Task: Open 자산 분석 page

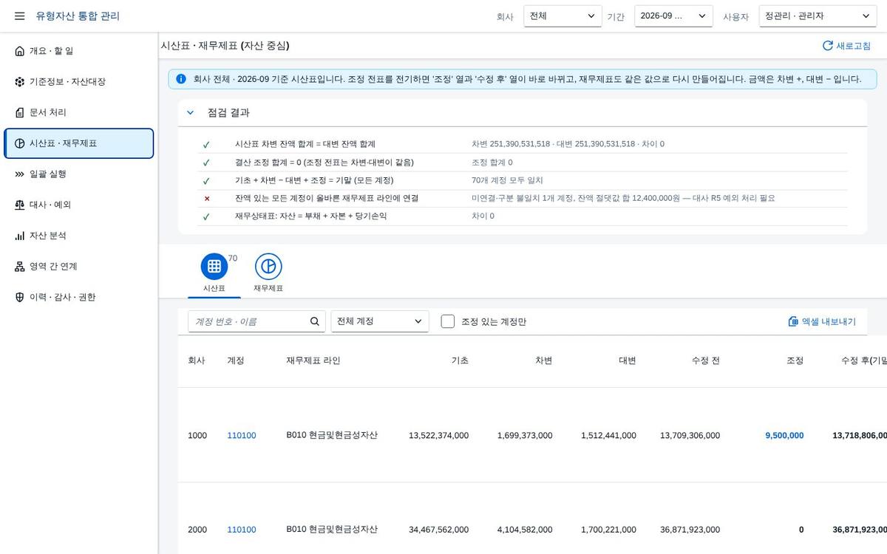Action: click(x=79, y=236)
